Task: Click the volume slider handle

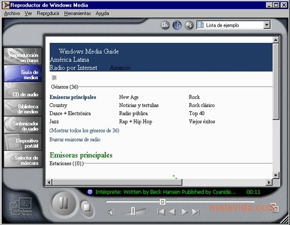Action: (133, 211)
